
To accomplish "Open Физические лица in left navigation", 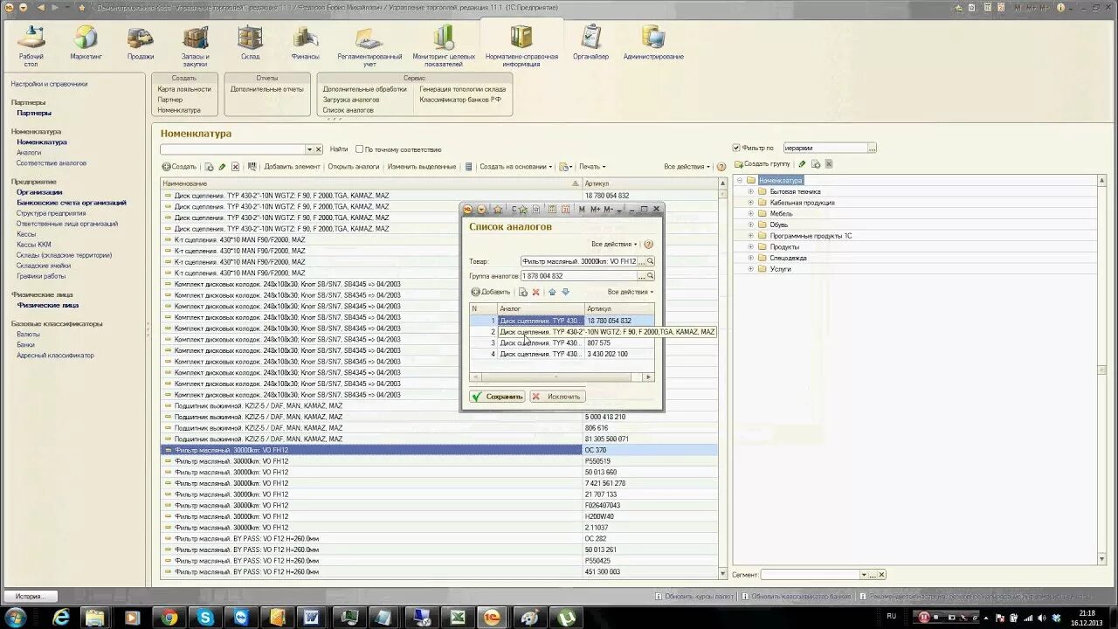I will click(x=48, y=306).
